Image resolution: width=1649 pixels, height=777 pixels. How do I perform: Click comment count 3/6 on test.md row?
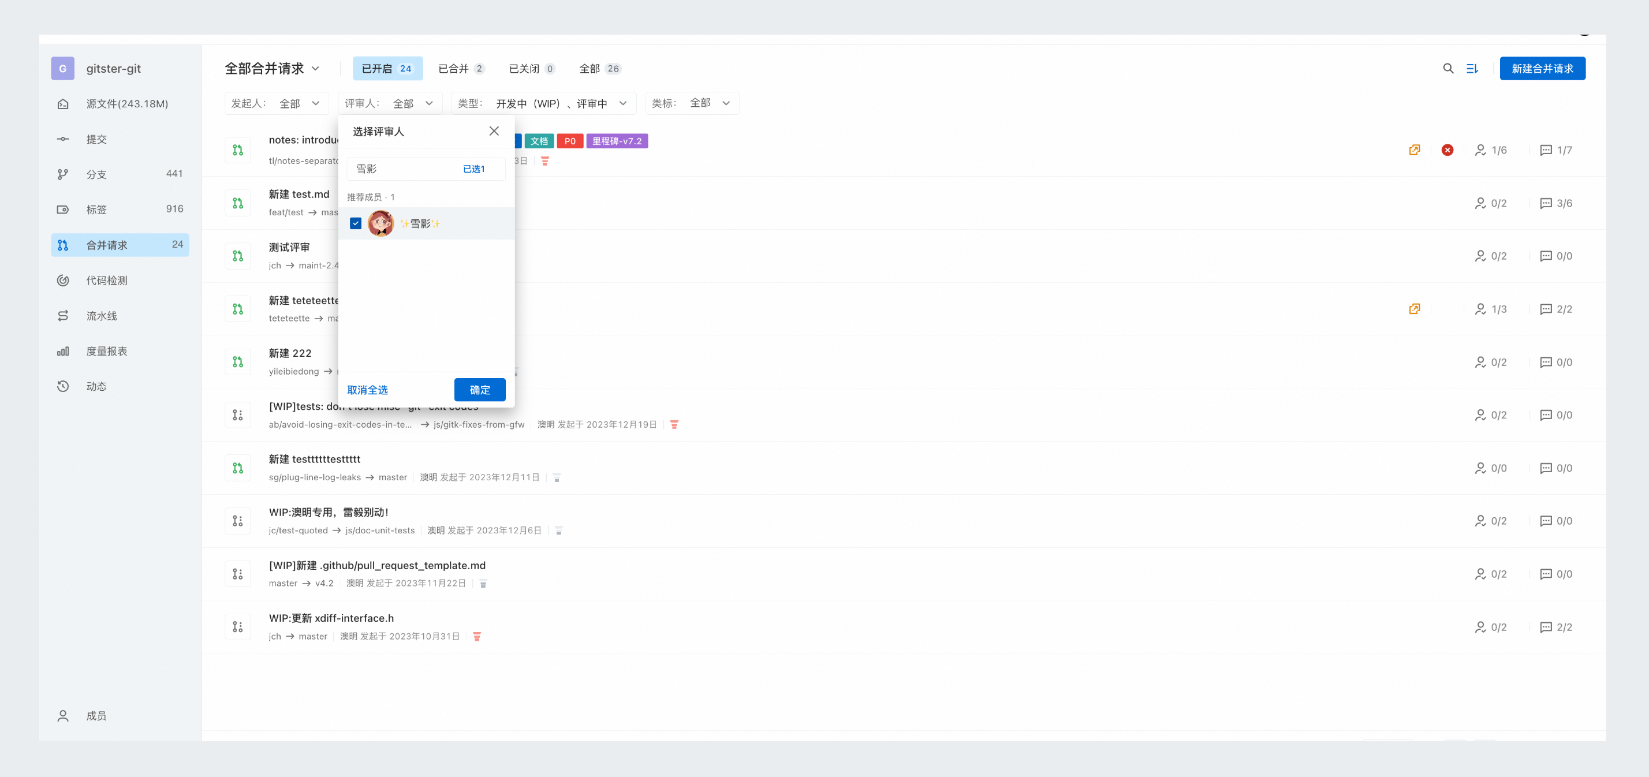pos(1556,203)
